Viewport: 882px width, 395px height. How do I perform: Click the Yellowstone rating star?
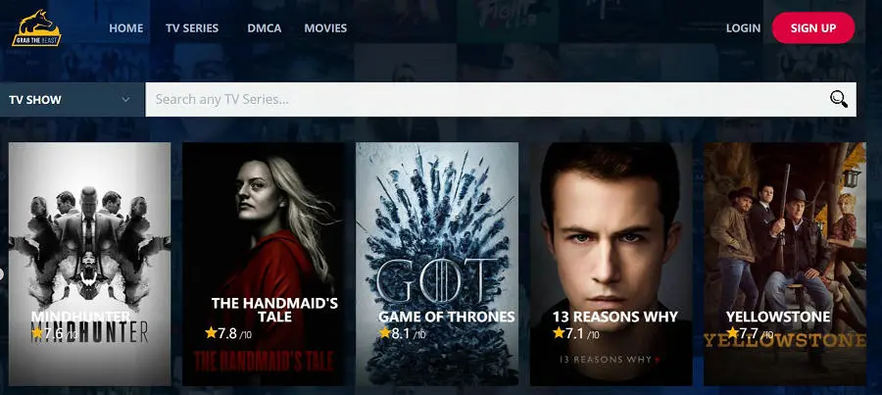[732, 333]
